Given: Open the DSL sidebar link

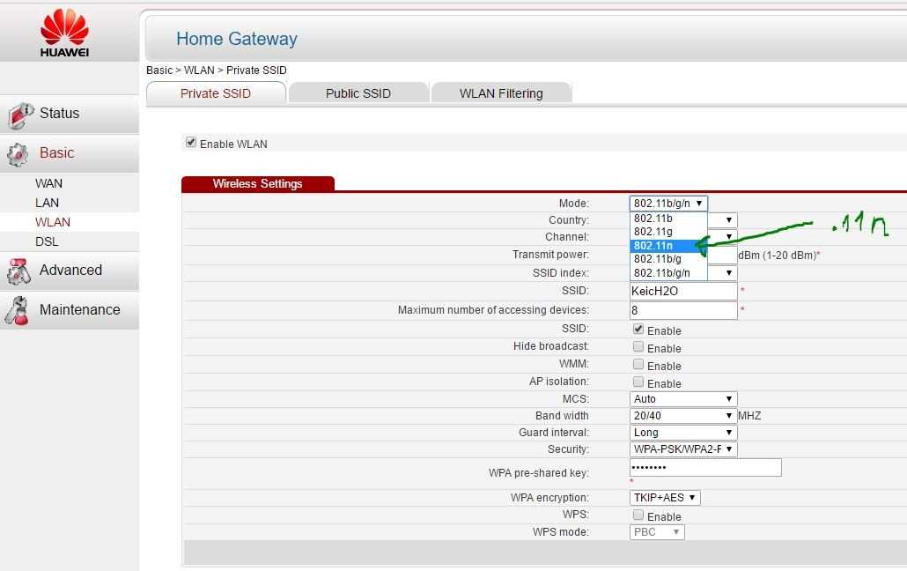Looking at the screenshot, I should (47, 242).
